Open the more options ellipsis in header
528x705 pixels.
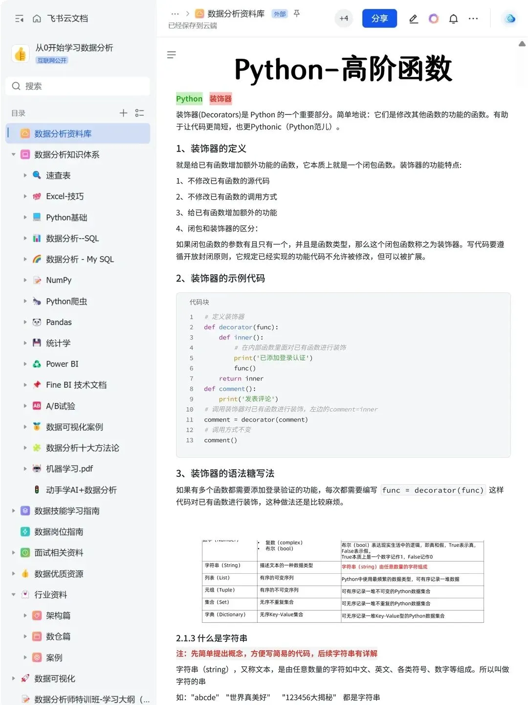(473, 19)
